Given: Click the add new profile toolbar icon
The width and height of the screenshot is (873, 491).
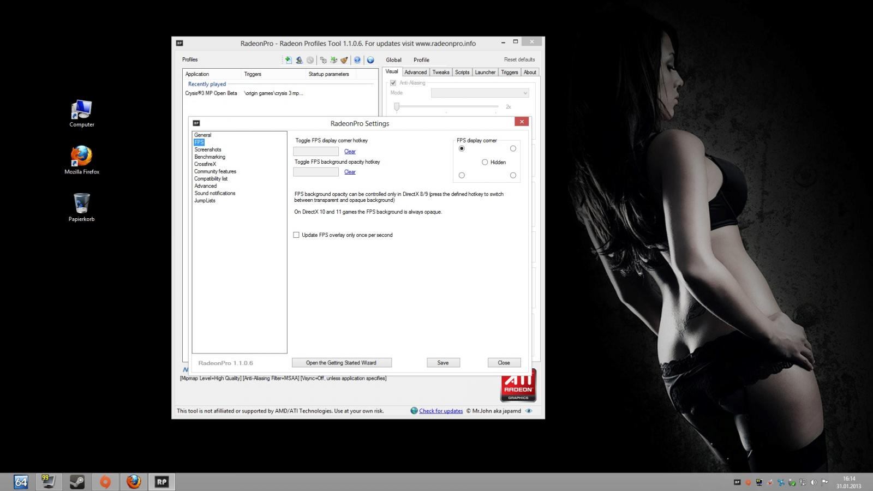Looking at the screenshot, I should [289, 60].
